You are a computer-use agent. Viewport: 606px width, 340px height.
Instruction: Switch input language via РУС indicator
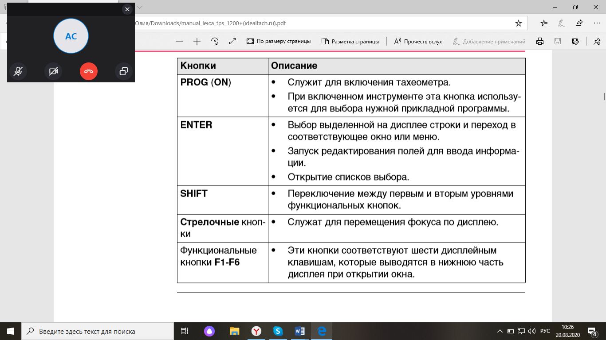click(546, 331)
